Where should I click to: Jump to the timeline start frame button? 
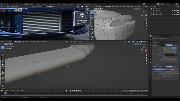coord(71,91)
